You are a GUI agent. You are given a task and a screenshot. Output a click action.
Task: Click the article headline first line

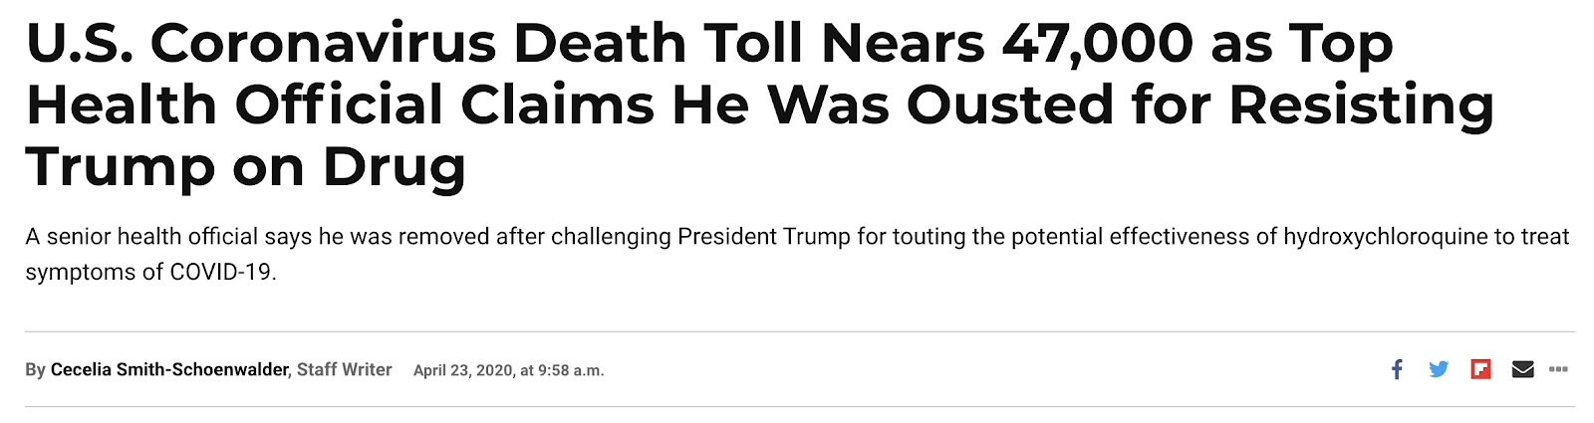(x=707, y=44)
